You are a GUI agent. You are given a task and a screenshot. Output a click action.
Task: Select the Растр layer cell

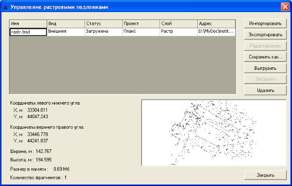(179, 32)
